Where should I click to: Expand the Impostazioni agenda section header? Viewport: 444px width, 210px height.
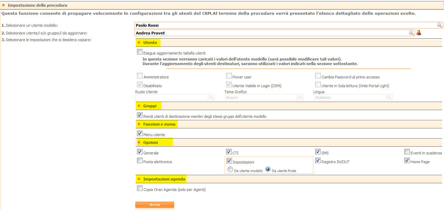click(x=164, y=179)
